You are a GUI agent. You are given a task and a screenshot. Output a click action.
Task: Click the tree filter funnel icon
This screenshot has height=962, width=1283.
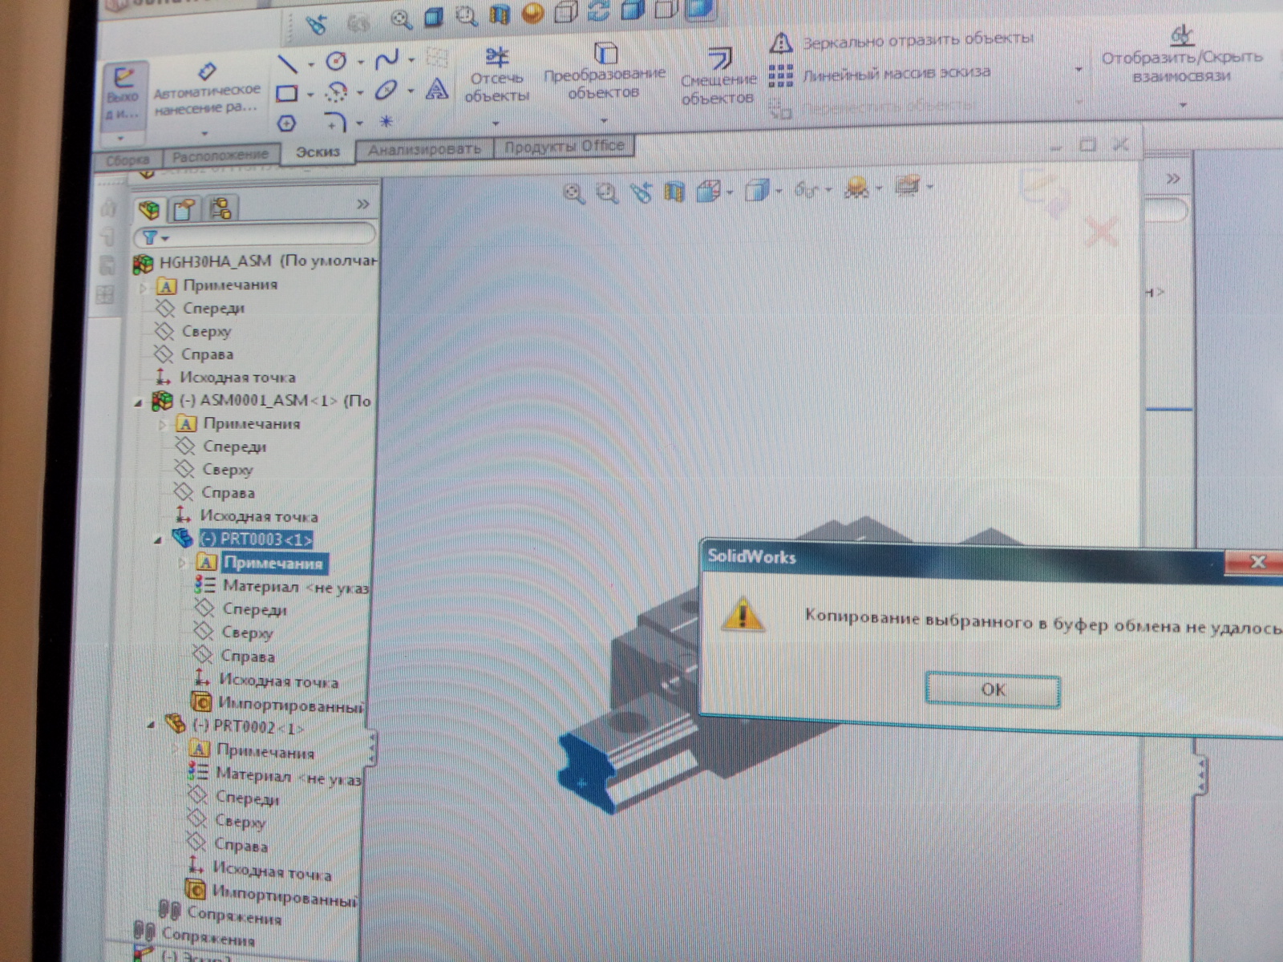click(150, 237)
